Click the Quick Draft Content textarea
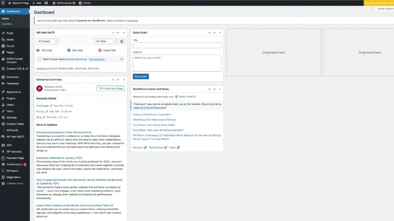394x221 pixels. point(177,63)
